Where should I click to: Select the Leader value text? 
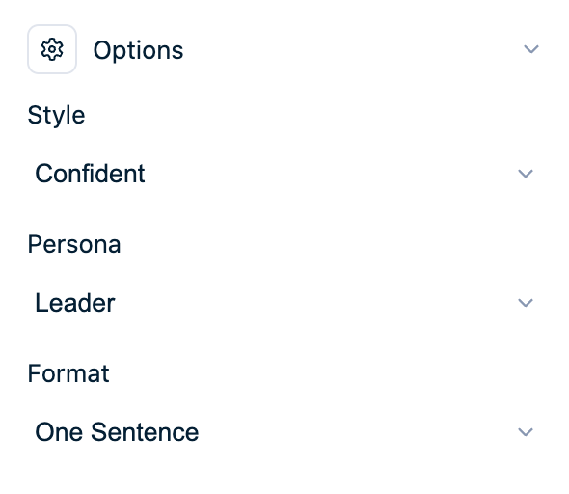(75, 303)
